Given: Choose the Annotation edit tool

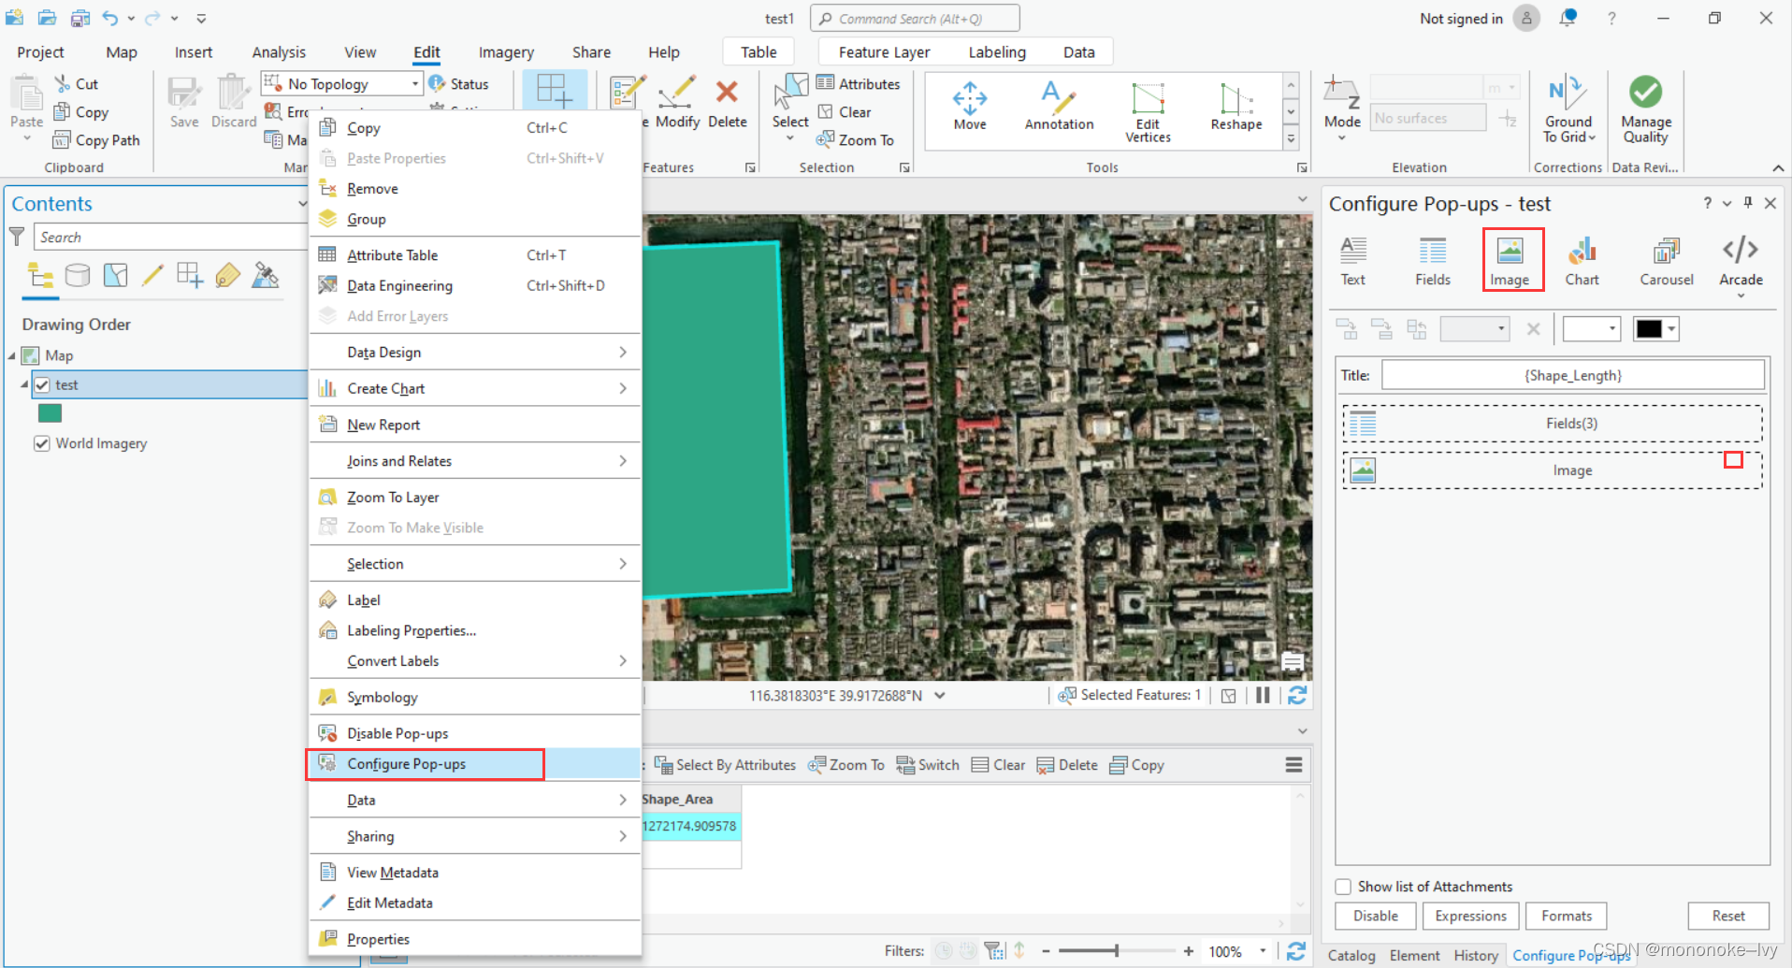Looking at the screenshot, I should point(1059,107).
